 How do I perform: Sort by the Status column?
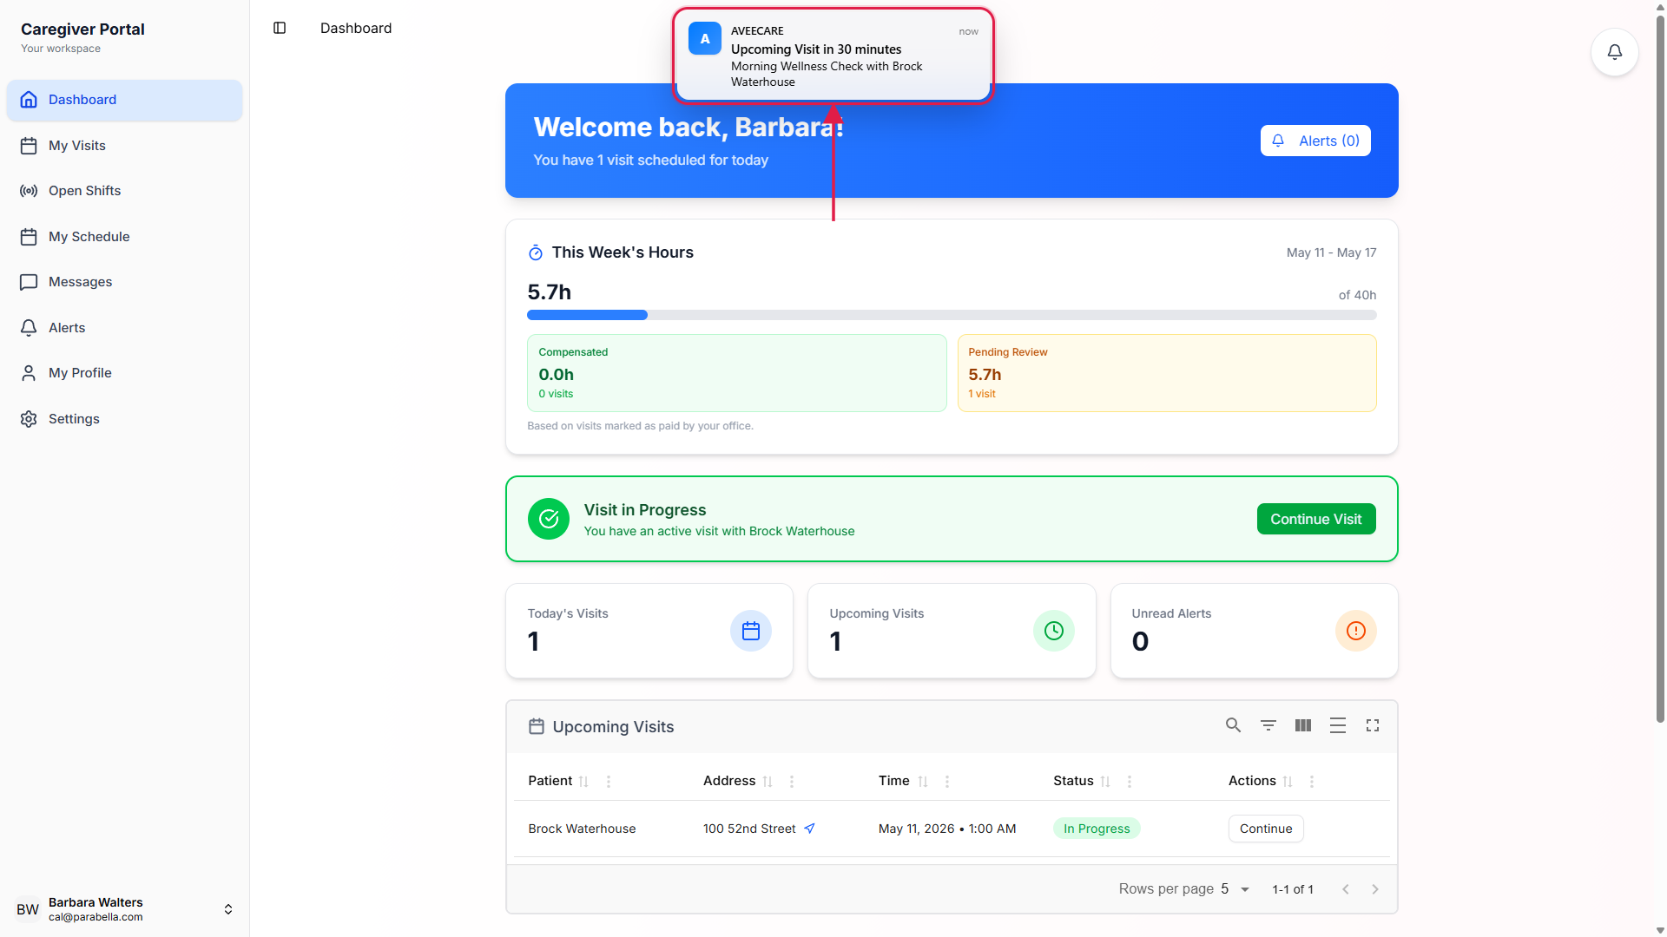(x=1105, y=782)
